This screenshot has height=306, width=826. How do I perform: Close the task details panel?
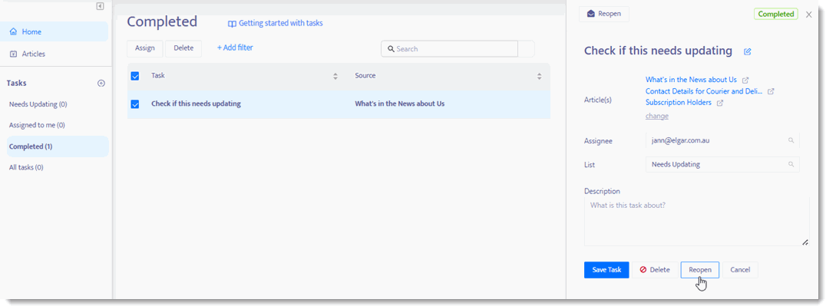coord(809,15)
